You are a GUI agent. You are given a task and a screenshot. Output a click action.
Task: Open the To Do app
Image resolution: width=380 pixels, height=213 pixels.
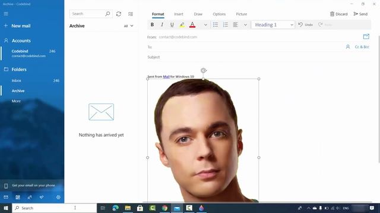pyautogui.click(x=42, y=197)
